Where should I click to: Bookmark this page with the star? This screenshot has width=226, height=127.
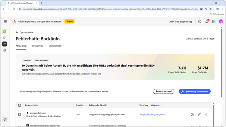(210, 9)
